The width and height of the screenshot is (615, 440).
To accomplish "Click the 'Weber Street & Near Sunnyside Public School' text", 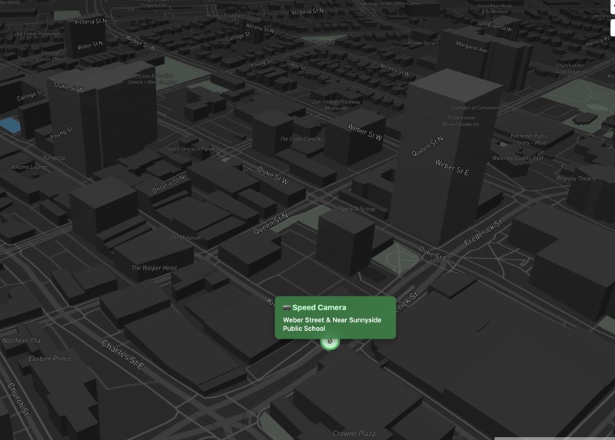I will (x=332, y=324).
